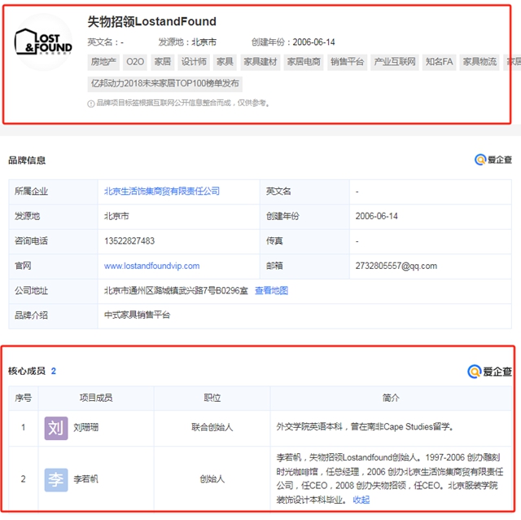521x520 pixels.
Task: Visit www.lostandfoundvip.com official site link
Action: click(152, 267)
